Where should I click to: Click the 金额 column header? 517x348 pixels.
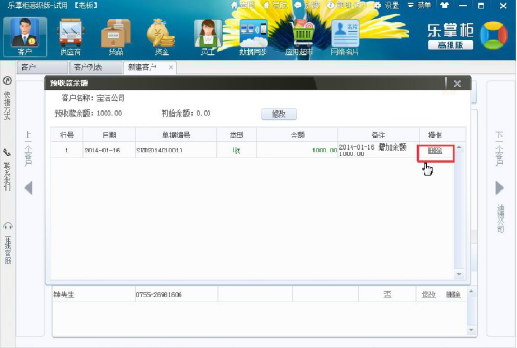pyautogui.click(x=297, y=136)
